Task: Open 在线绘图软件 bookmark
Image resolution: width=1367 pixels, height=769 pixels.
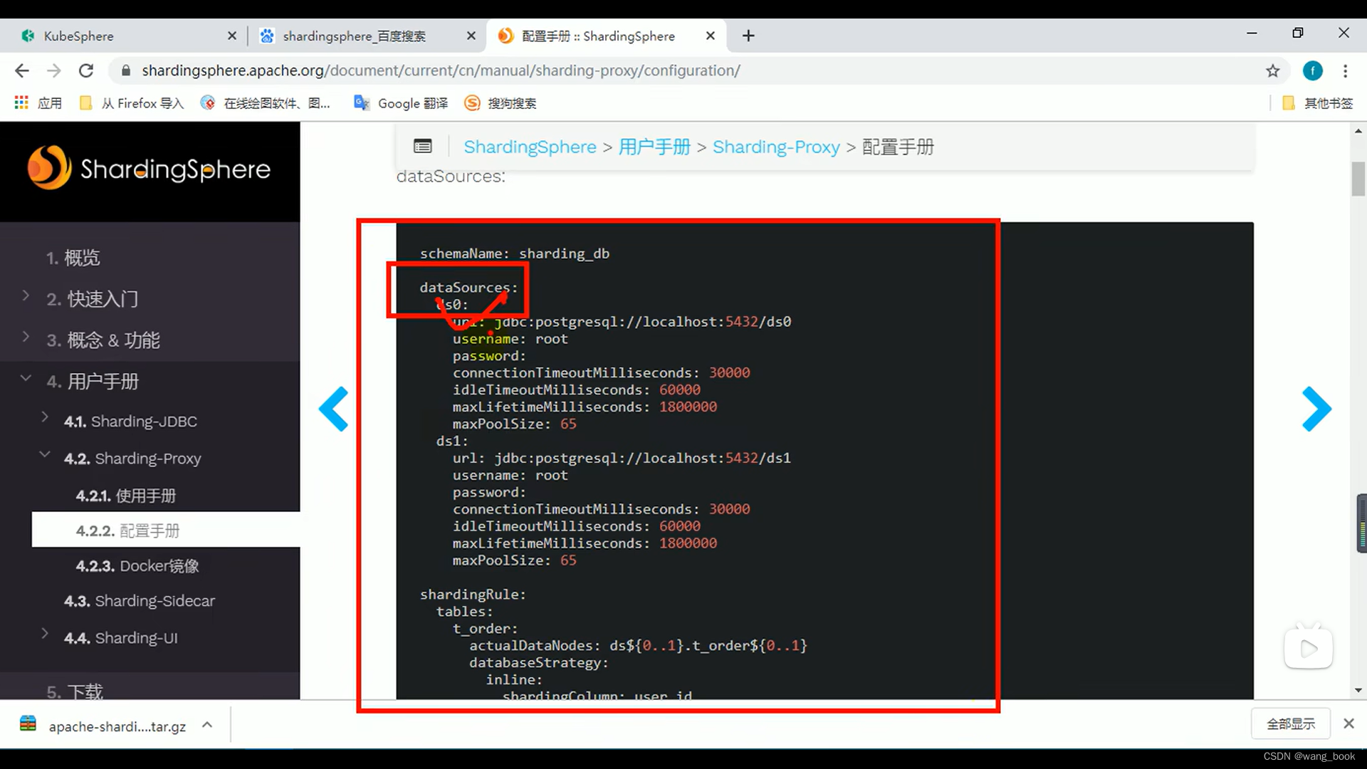Action: (266, 103)
